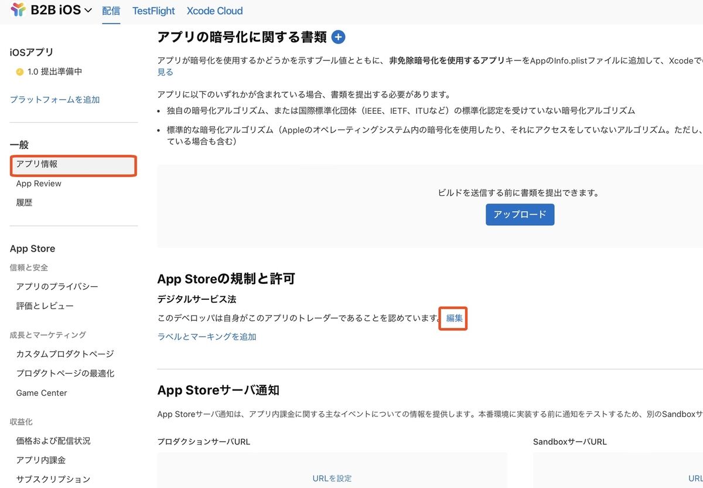Go to アプリ内課金 section

(x=41, y=460)
